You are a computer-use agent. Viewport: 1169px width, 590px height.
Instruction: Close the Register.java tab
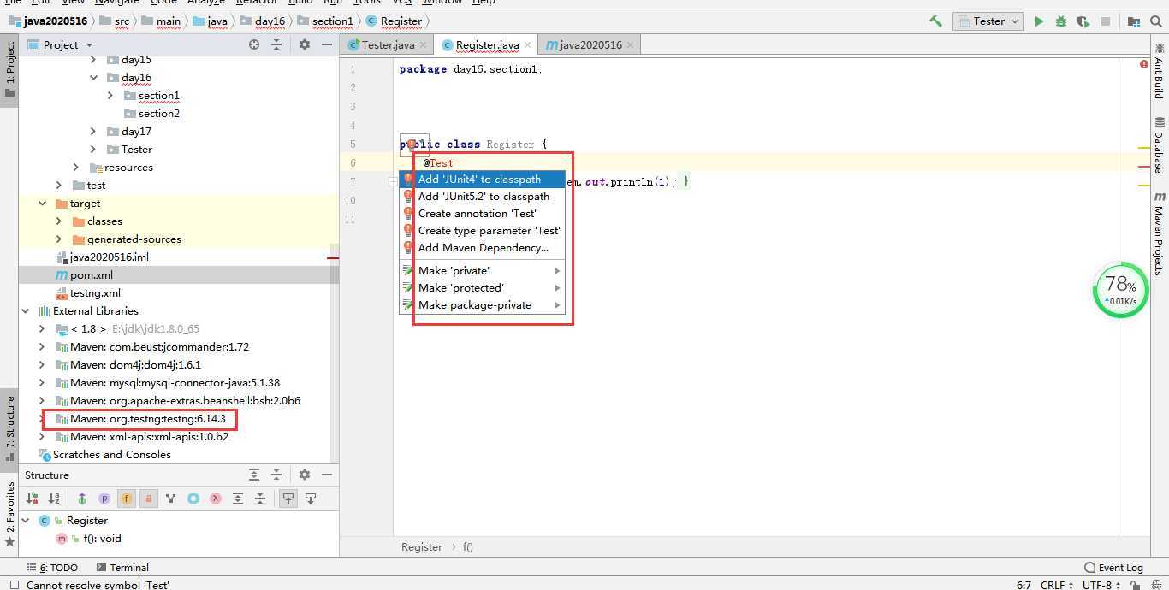point(528,44)
